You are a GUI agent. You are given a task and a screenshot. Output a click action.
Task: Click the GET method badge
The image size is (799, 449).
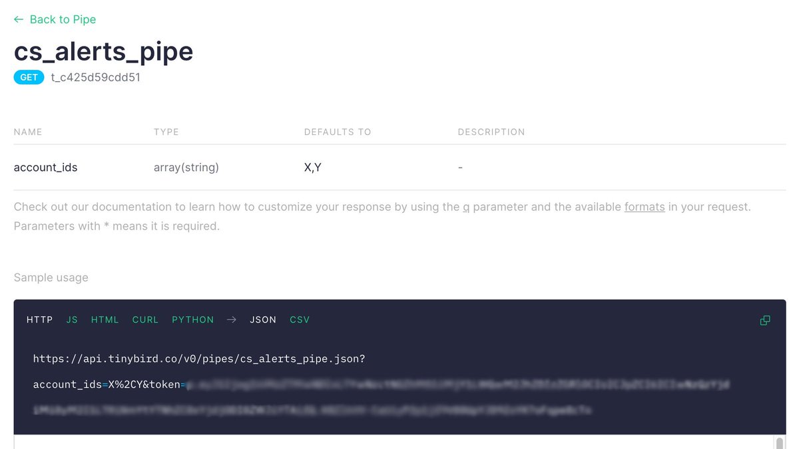tap(29, 77)
